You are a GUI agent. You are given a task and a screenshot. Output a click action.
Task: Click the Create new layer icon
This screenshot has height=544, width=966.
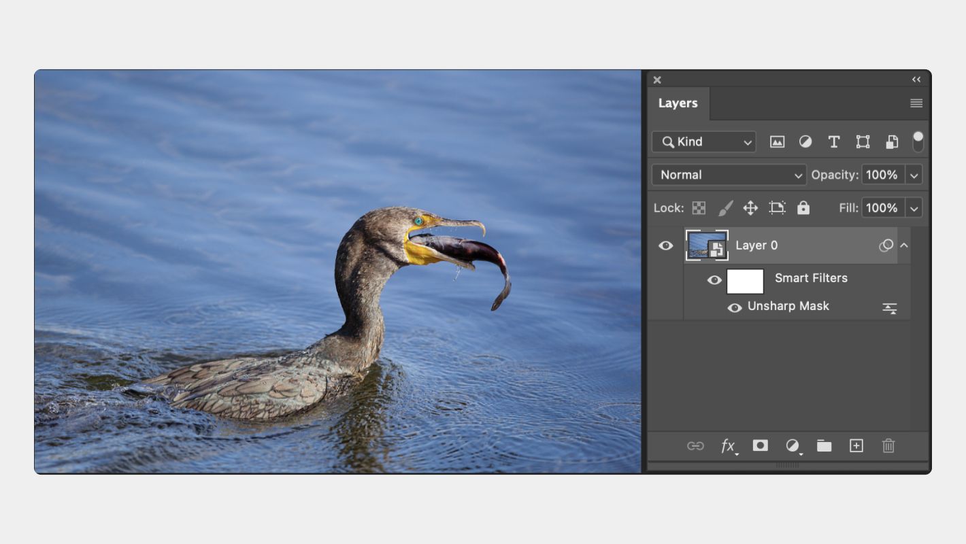pyautogui.click(x=856, y=445)
